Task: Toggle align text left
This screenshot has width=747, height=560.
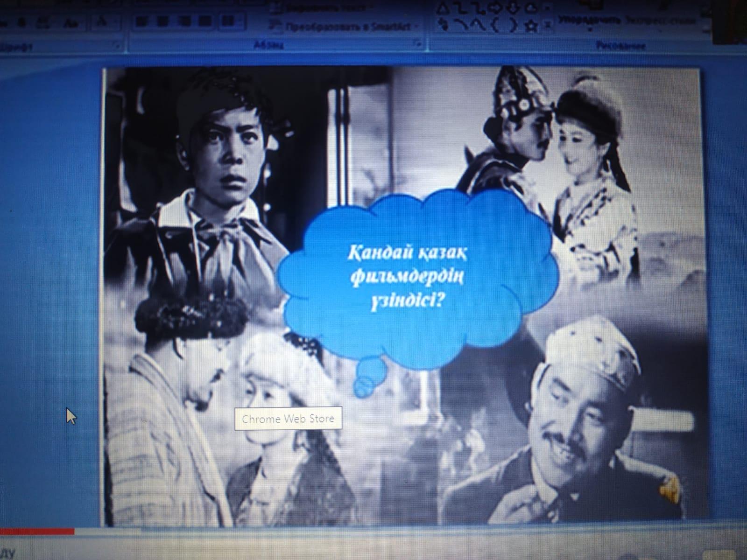Action: 141,21
